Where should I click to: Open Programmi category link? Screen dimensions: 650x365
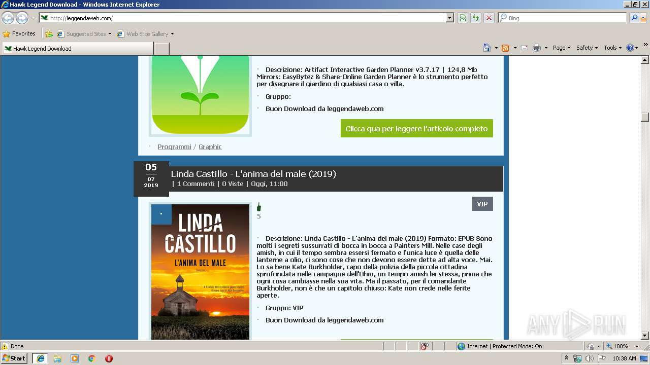point(174,147)
